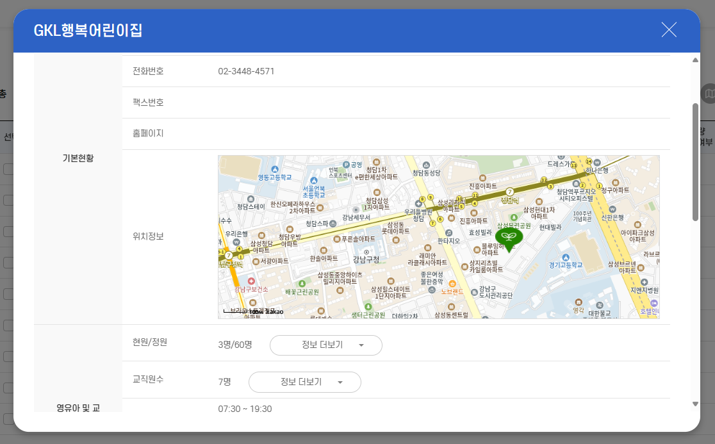This screenshot has width=715, height=444.
Task: Click the 청담동성당 church icon
Action: (426, 165)
